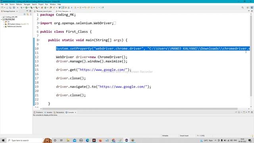
Task: Click the Windows Start button
Action: tap(3, 140)
